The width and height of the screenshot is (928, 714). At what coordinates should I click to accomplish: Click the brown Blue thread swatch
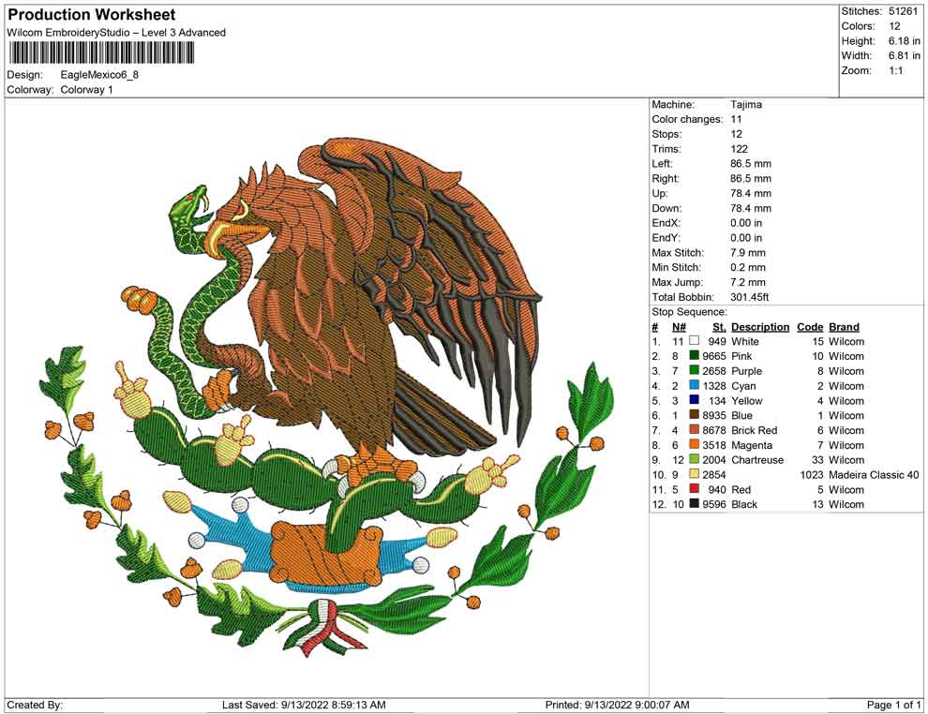click(x=695, y=415)
